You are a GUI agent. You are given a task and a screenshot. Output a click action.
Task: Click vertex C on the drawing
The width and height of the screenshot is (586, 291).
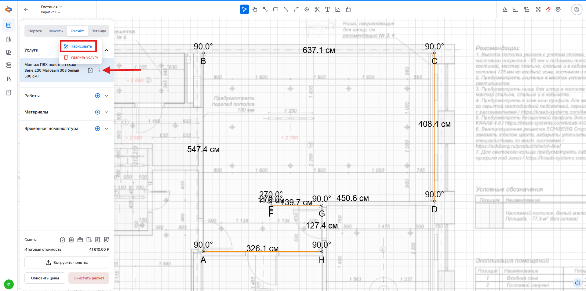tap(434, 53)
